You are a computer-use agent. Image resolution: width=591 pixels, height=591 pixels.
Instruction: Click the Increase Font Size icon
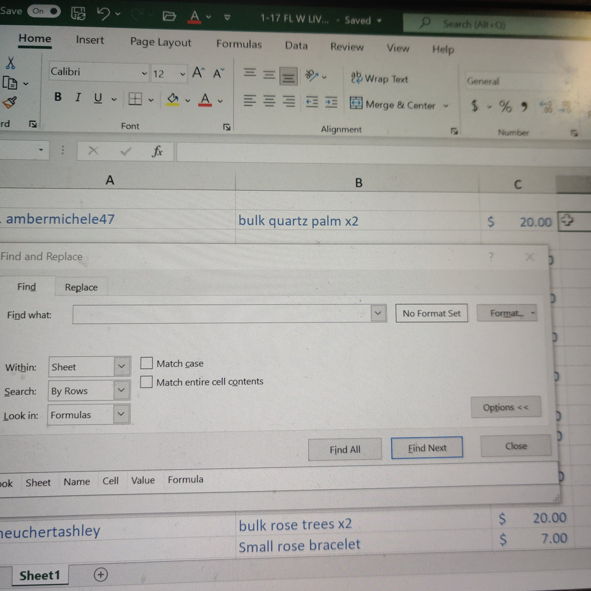coord(198,72)
